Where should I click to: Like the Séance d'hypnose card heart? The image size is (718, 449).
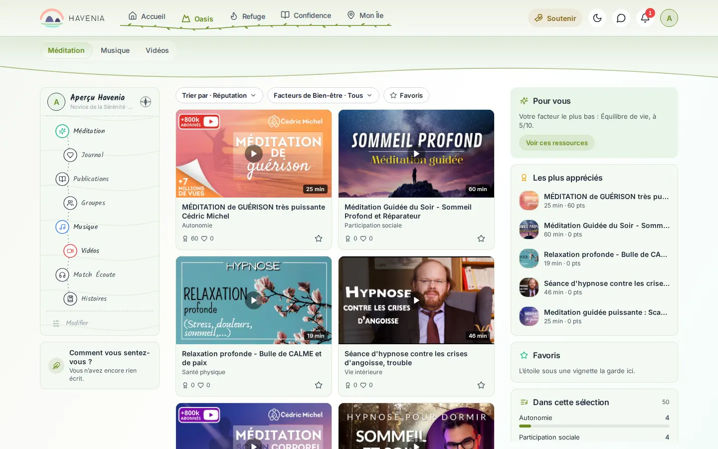point(363,385)
